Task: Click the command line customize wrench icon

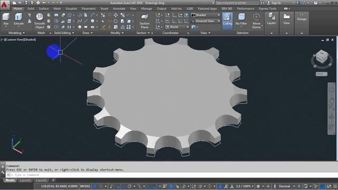Action: [3, 173]
